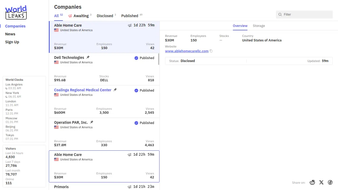Share on X (Twitter) icon
This screenshot has width=338, height=190.
321,182
